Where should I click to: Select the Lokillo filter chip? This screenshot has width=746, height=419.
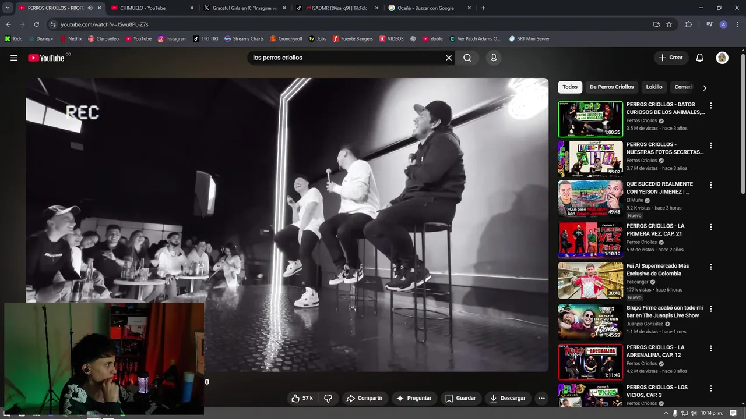654,87
